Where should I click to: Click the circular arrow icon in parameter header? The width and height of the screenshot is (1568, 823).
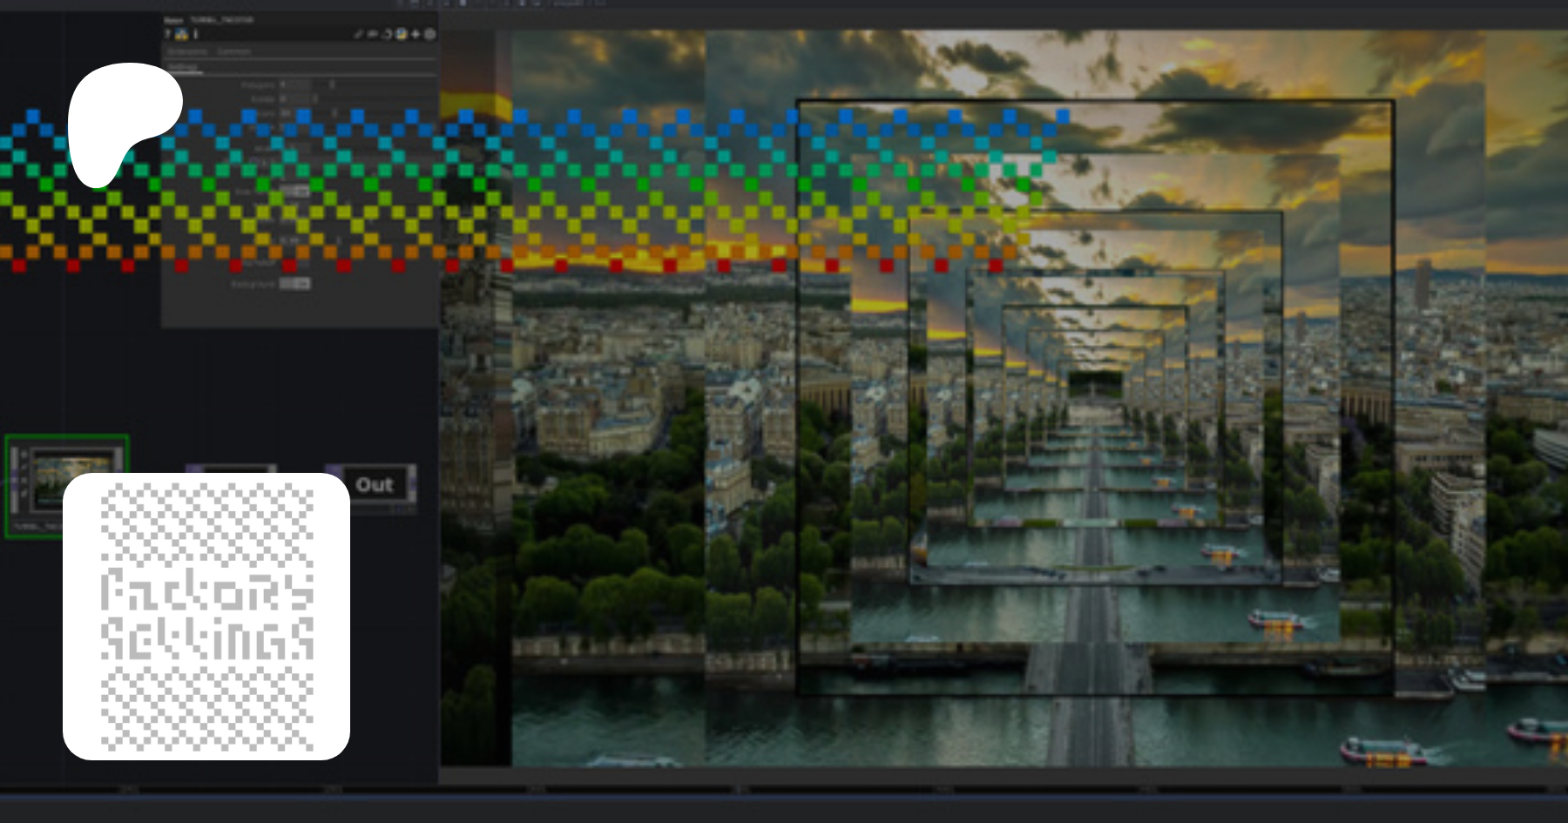[x=387, y=34]
